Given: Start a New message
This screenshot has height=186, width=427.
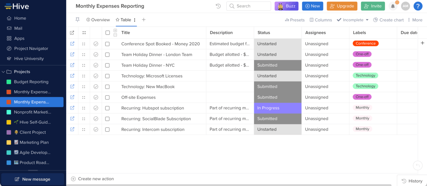Looking at the screenshot, I should [32, 179].
